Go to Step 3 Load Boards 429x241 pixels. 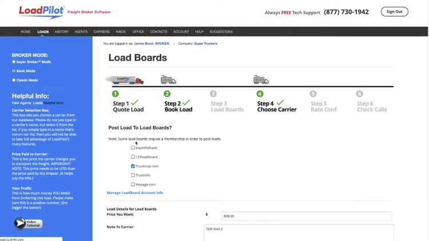tap(227, 106)
